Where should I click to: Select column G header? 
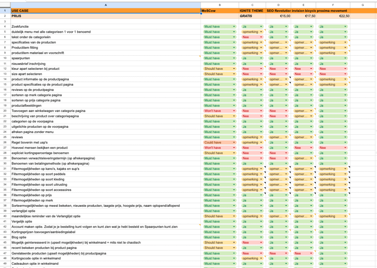[363, 5]
